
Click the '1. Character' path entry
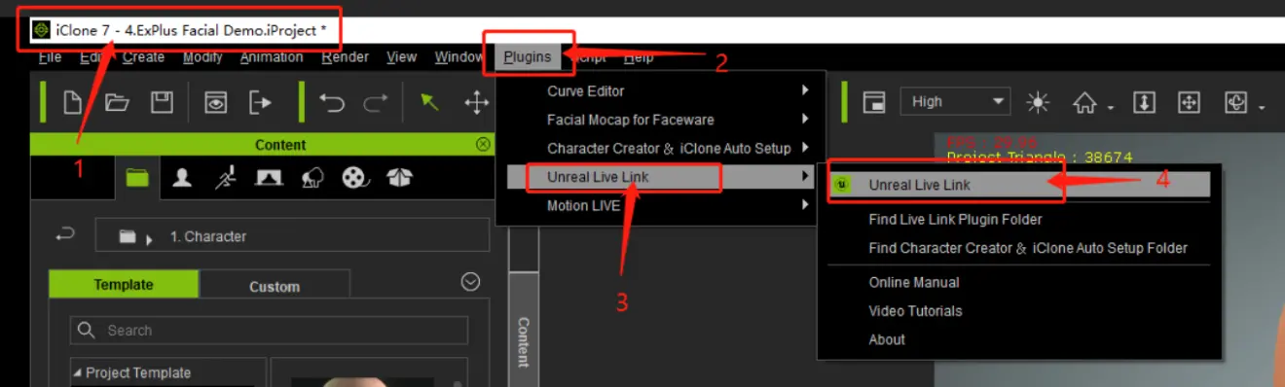(x=208, y=236)
